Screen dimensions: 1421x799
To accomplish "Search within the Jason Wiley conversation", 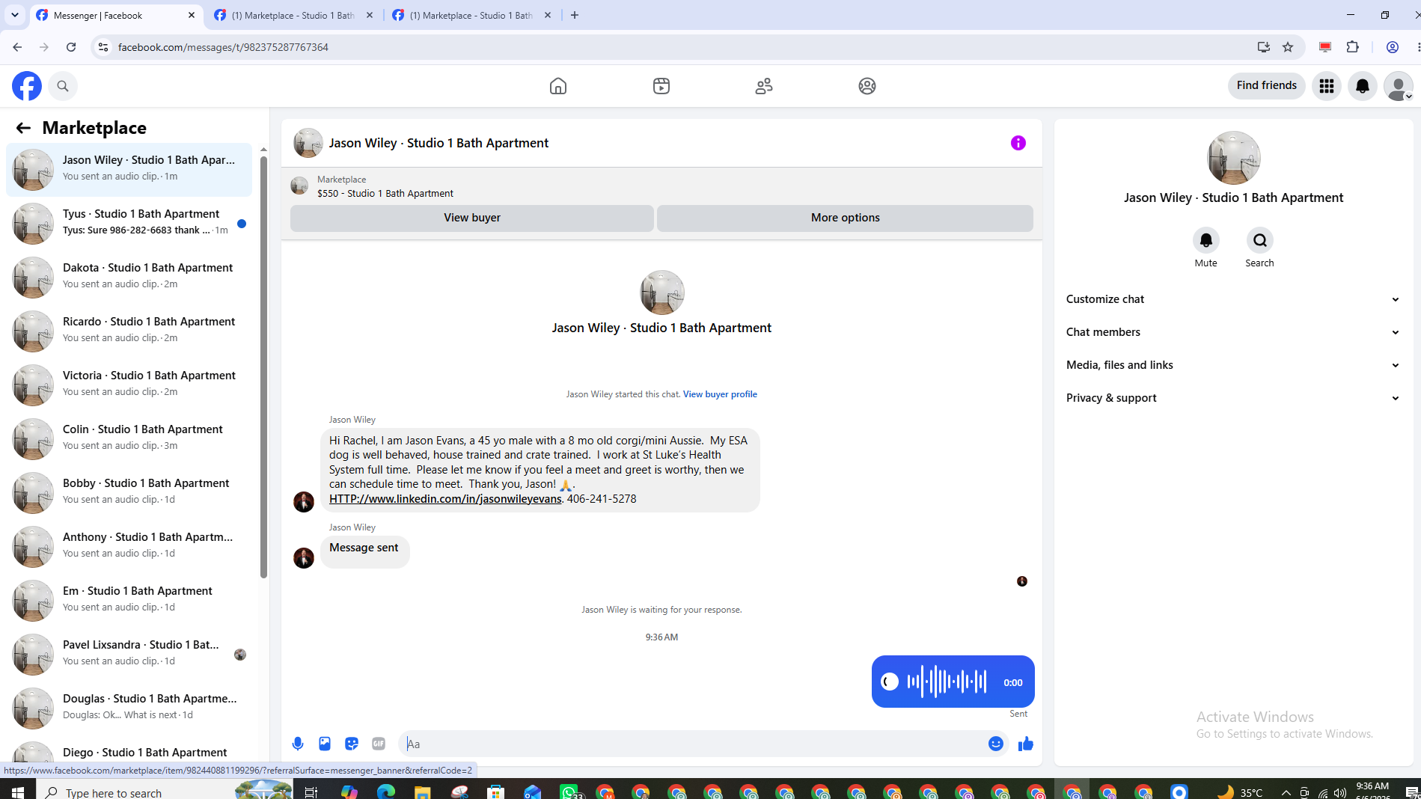I will [x=1260, y=240].
